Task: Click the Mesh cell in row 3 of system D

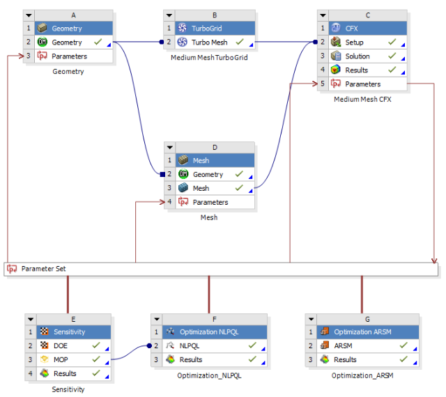Action: point(201,188)
